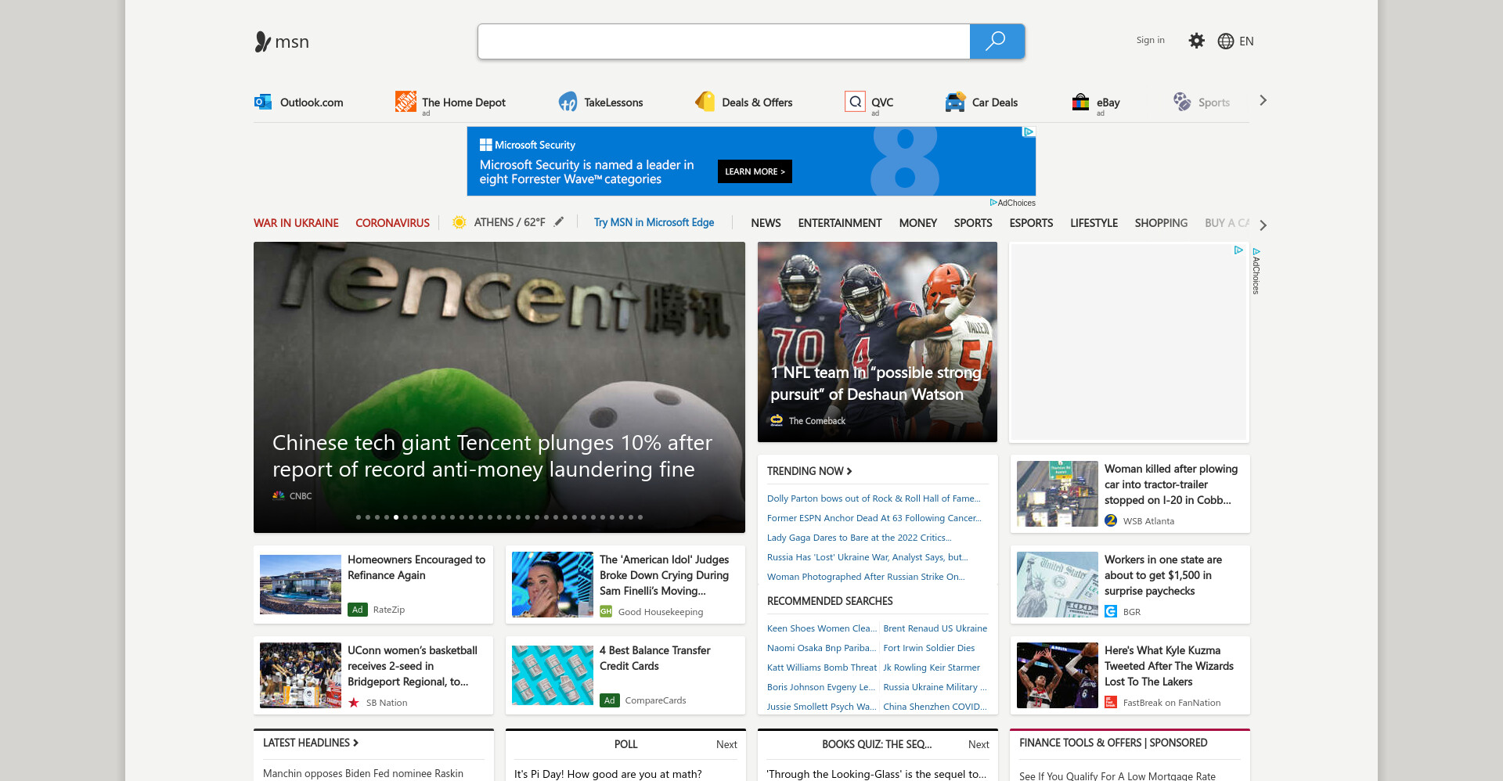1503x781 pixels.
Task: Click the CNBC source logo
Action: tap(278, 495)
